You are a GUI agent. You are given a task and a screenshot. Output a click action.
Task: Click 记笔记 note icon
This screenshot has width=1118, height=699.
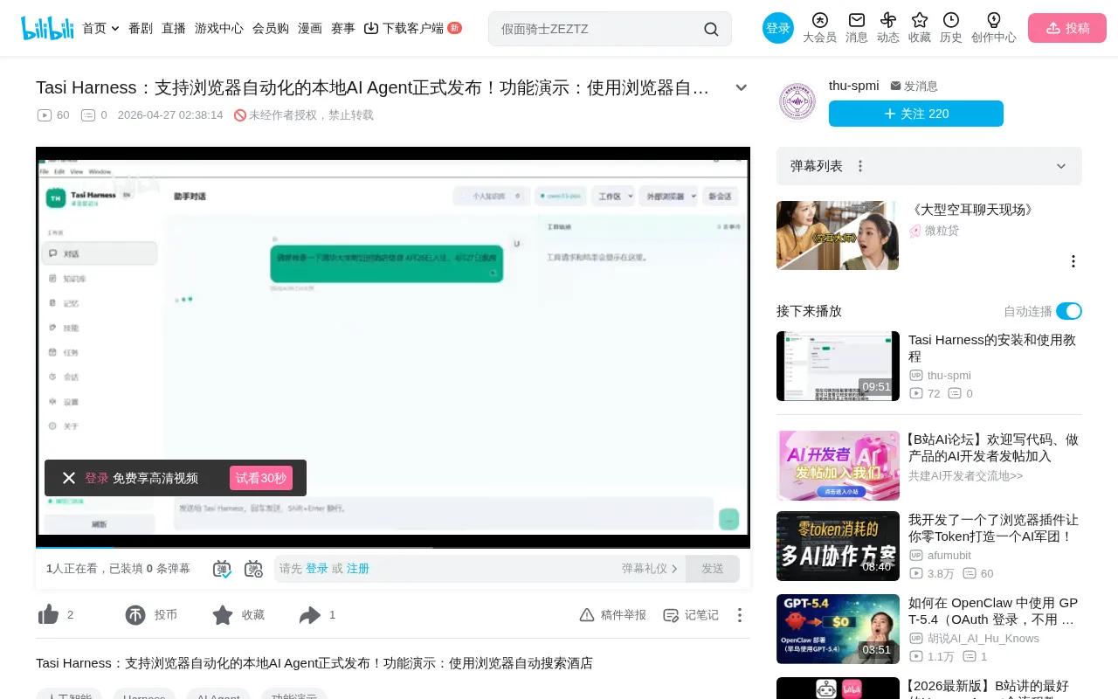click(671, 615)
